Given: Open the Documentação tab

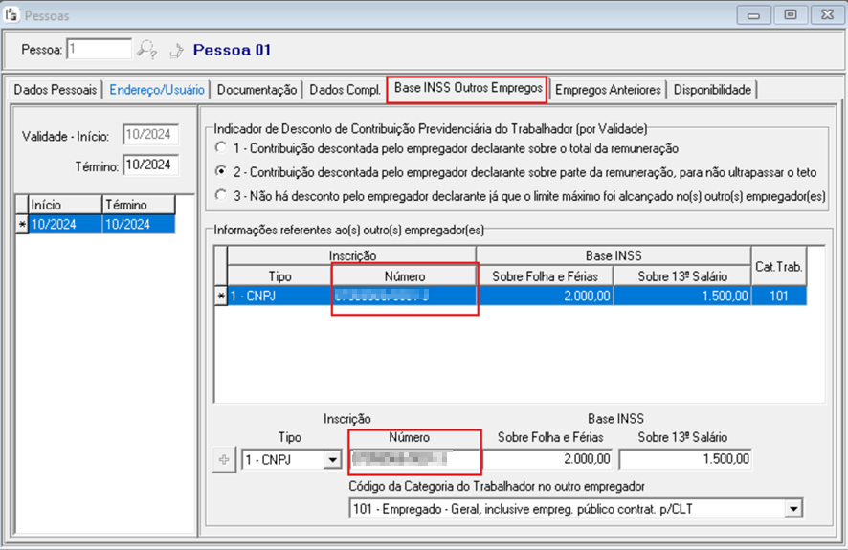Looking at the screenshot, I should pyautogui.click(x=257, y=90).
